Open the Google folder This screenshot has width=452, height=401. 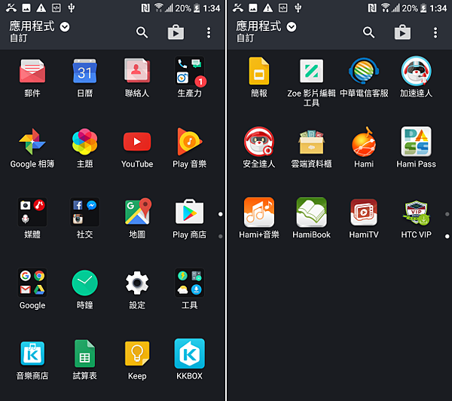tap(32, 283)
